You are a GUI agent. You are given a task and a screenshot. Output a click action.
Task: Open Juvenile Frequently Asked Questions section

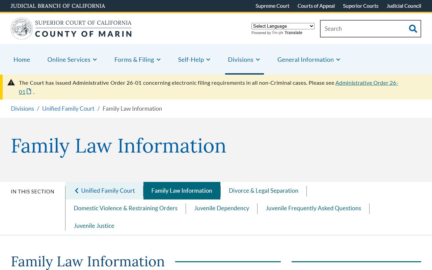pyautogui.click(x=314, y=208)
